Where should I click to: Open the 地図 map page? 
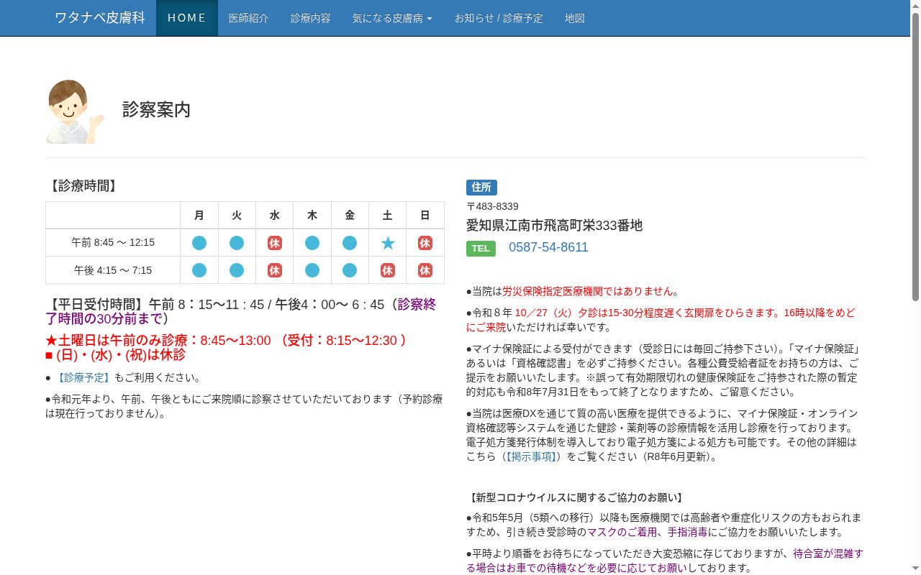575,18
